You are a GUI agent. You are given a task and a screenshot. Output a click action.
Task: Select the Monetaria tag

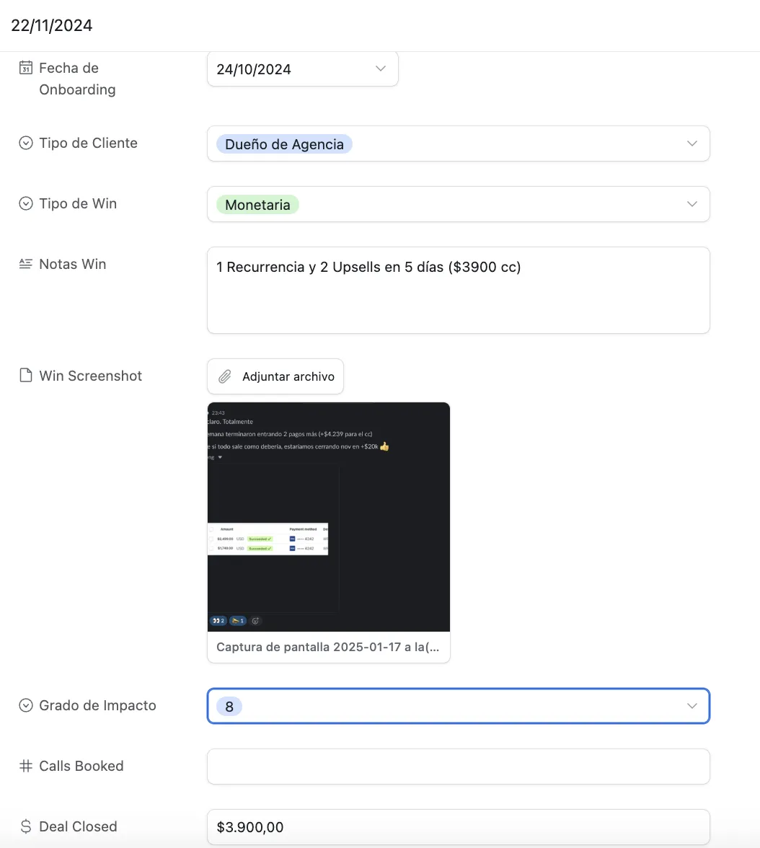click(257, 205)
